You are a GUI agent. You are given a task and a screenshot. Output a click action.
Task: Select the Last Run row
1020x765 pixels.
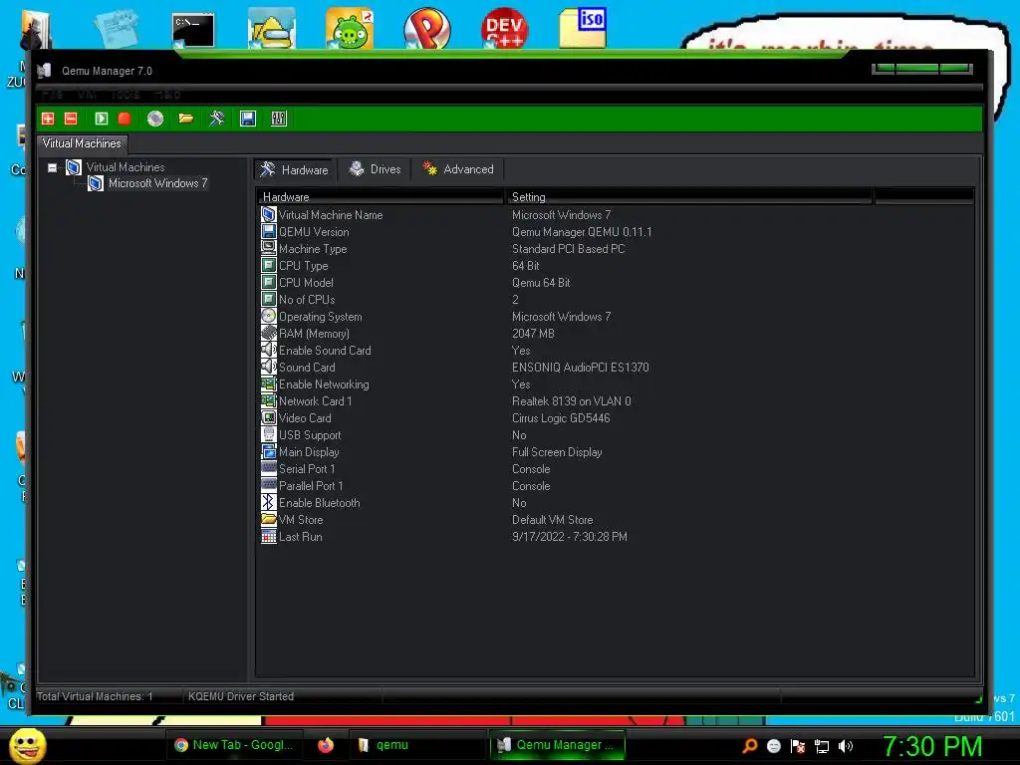coord(616,536)
